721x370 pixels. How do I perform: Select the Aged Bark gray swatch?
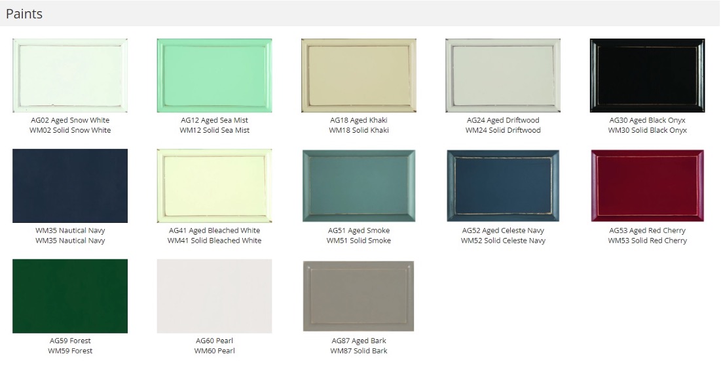pyautogui.click(x=359, y=296)
